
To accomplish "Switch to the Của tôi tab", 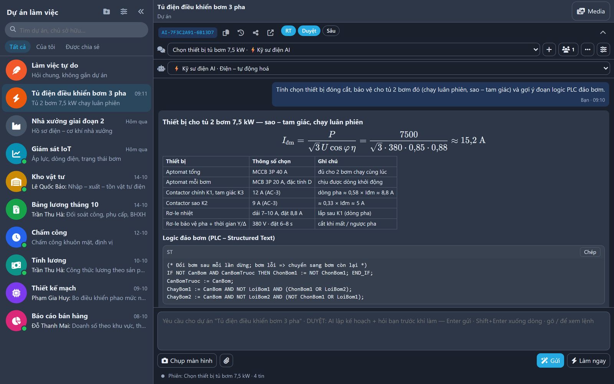I will pyautogui.click(x=46, y=47).
